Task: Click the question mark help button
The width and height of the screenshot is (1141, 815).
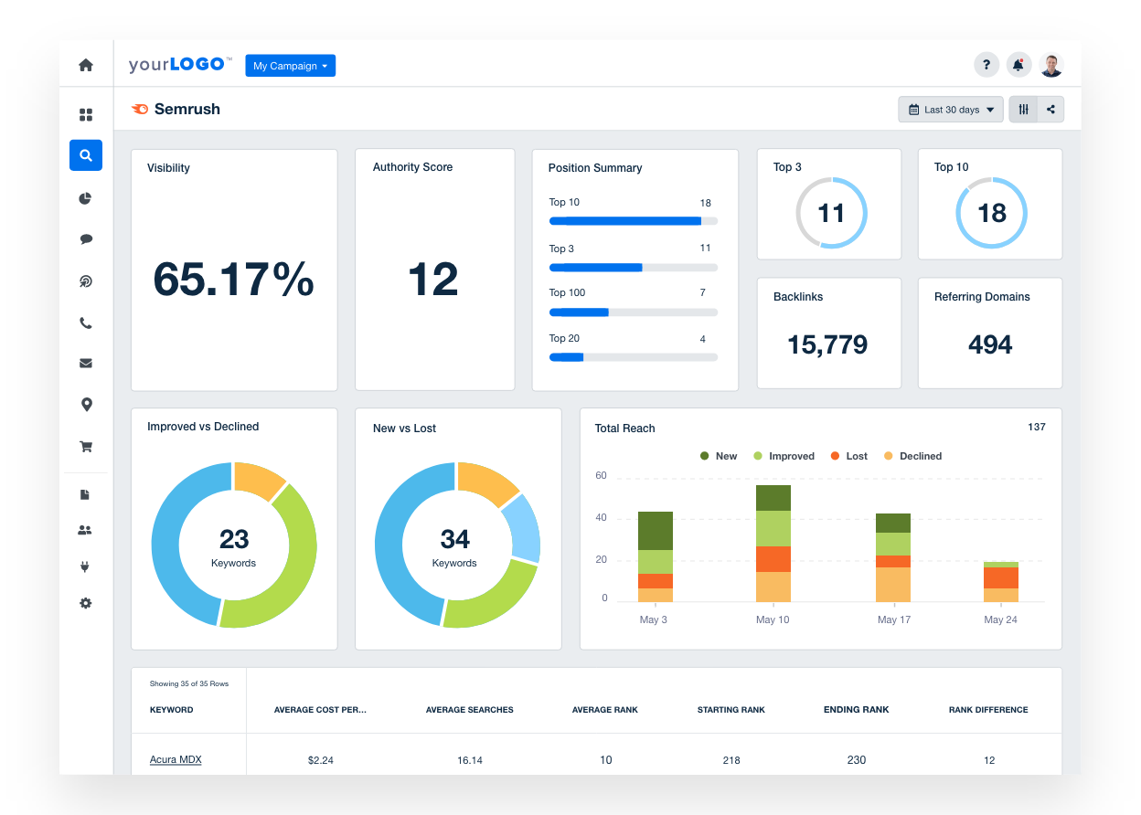Action: click(986, 65)
